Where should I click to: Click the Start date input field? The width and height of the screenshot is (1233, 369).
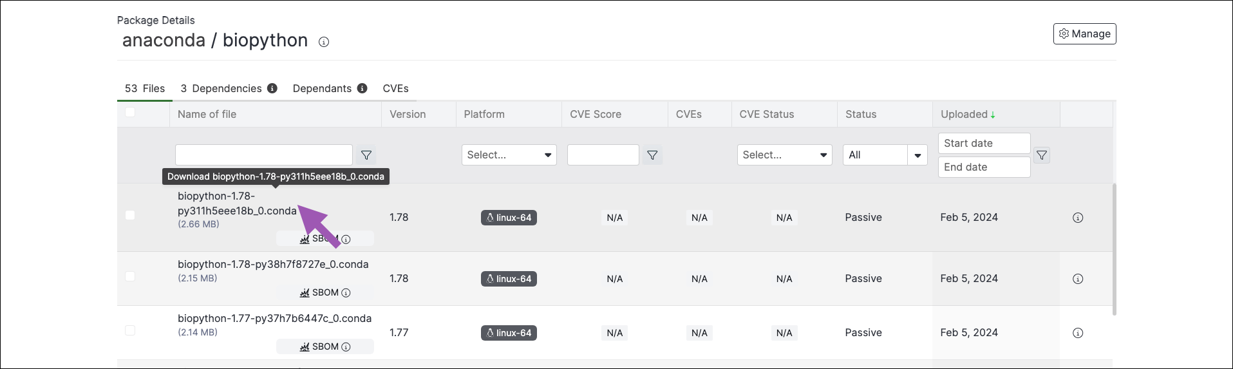[984, 144]
